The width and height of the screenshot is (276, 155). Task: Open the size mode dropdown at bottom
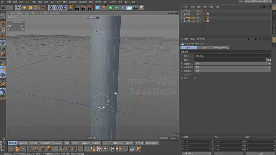coord(228,153)
